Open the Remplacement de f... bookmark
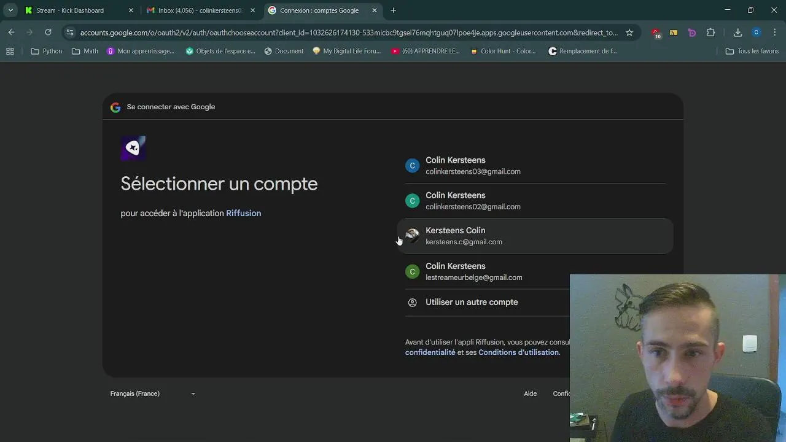786x442 pixels. coord(583,51)
